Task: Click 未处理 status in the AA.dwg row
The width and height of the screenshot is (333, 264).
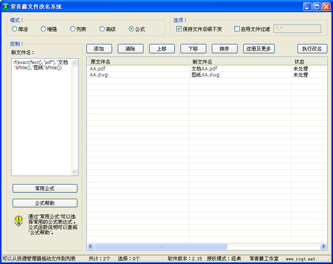Action: click(300, 75)
